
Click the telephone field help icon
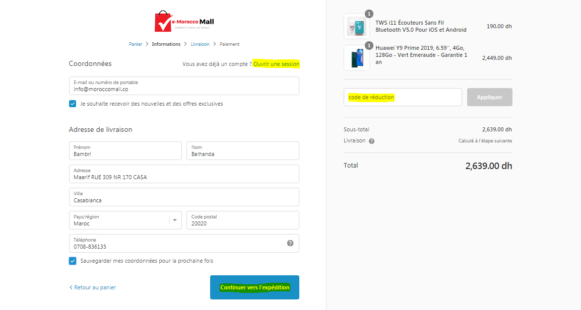(290, 243)
